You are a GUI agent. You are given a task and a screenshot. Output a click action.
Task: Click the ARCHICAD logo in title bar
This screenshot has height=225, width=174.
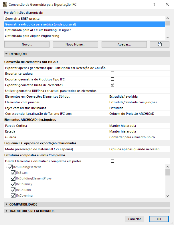coord(5,5)
